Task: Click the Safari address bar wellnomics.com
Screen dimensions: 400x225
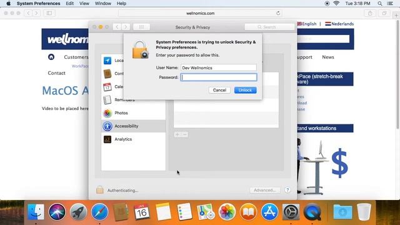Action: [x=200, y=13]
